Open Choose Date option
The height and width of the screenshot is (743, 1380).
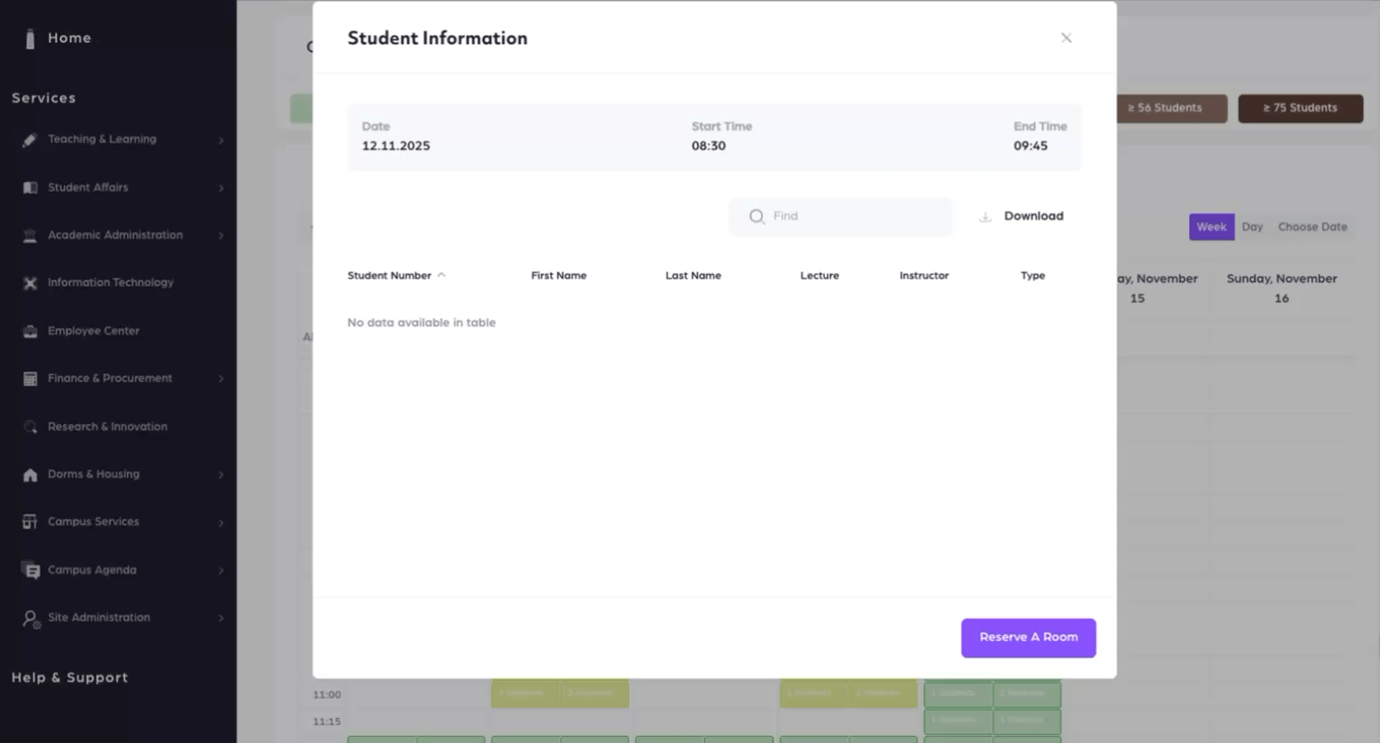(x=1311, y=227)
